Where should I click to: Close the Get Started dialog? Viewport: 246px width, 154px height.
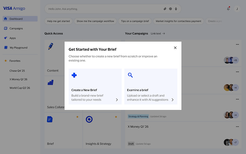[175, 48]
